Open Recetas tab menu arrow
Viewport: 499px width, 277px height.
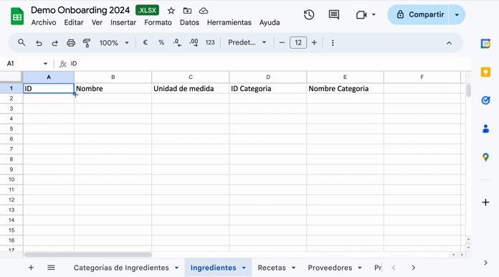293,268
